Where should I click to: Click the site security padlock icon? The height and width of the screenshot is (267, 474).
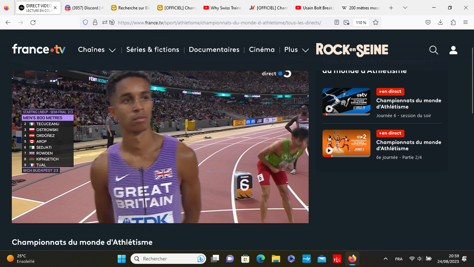pyautogui.click(x=95, y=22)
